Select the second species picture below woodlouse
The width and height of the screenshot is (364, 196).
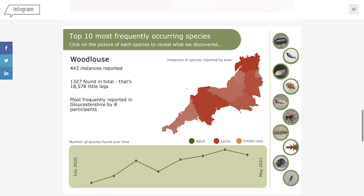point(281,71)
